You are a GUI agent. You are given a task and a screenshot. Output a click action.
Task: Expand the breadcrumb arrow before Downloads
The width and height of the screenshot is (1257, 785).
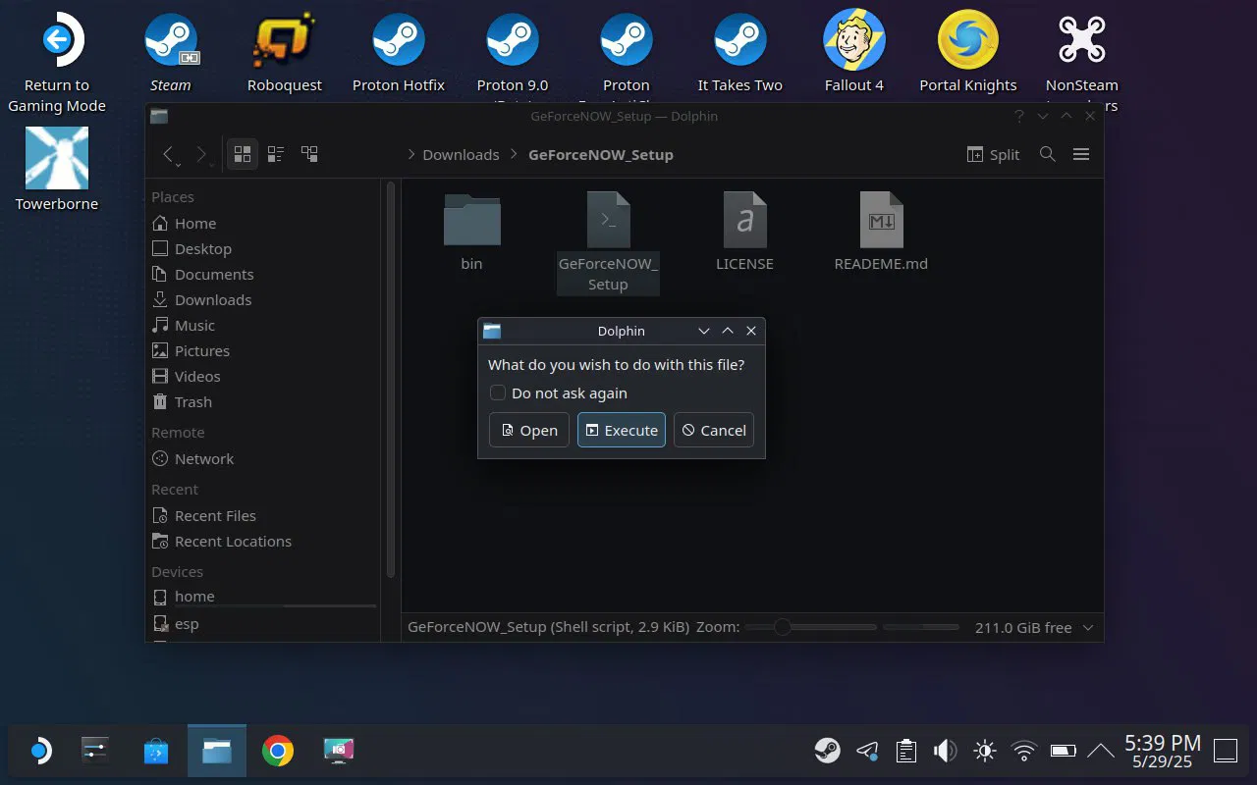(411, 155)
